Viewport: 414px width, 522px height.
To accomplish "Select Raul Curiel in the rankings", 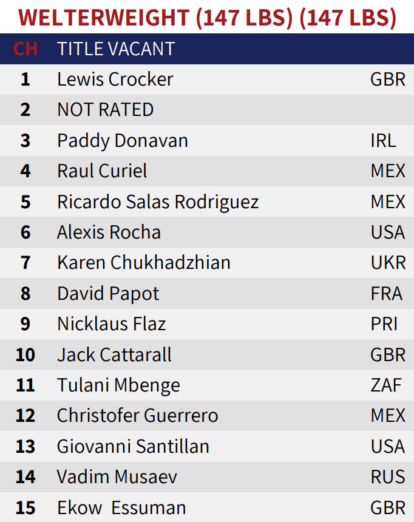I will [x=102, y=171].
